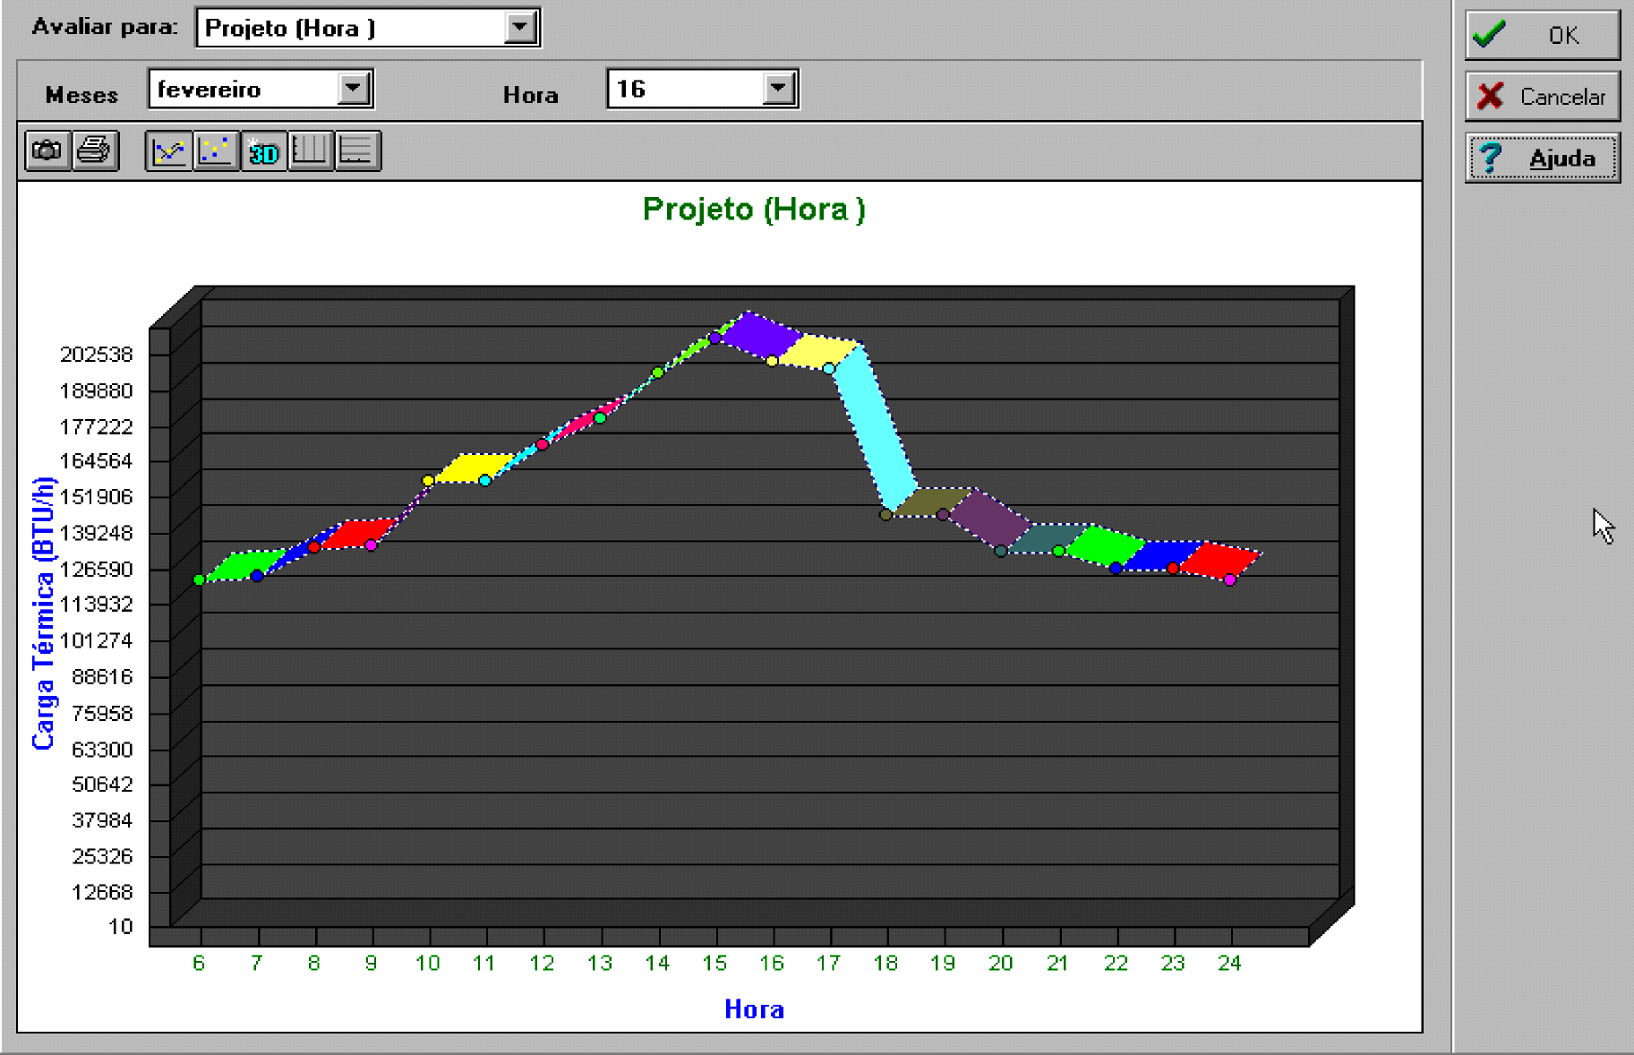Click the x-axis label 24

pos(1229,964)
